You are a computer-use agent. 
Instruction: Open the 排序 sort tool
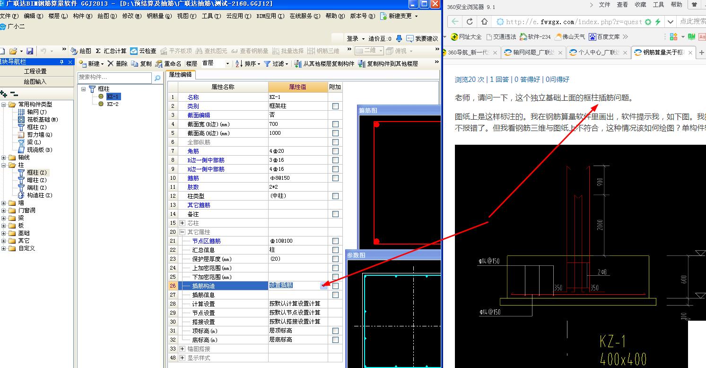tap(248, 64)
